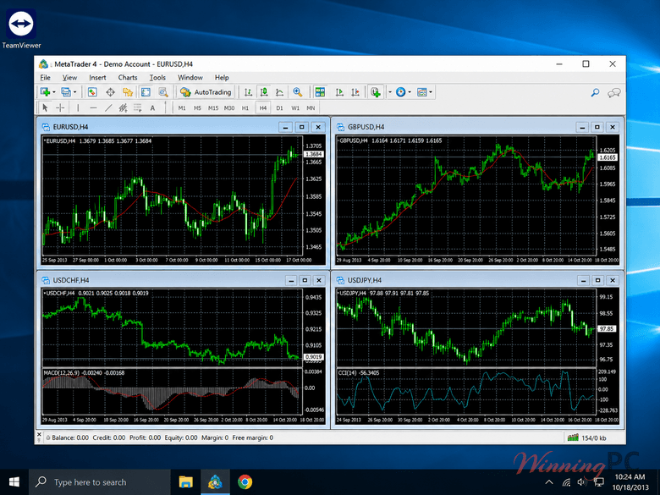Image resolution: width=660 pixels, height=495 pixels.
Task: Click the Profiles toolbar icon
Action: click(66, 91)
